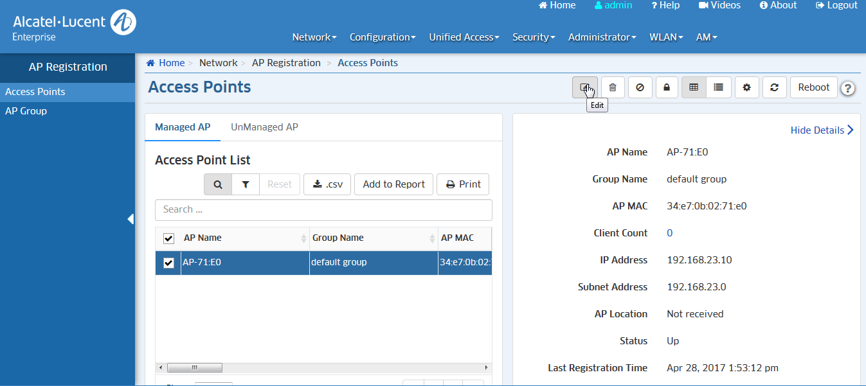Click the Reboot button
Image resolution: width=866 pixels, height=386 pixels.
point(813,87)
